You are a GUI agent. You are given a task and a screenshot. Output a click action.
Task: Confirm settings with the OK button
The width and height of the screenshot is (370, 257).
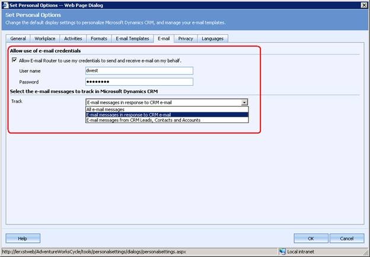pyautogui.click(x=311, y=238)
